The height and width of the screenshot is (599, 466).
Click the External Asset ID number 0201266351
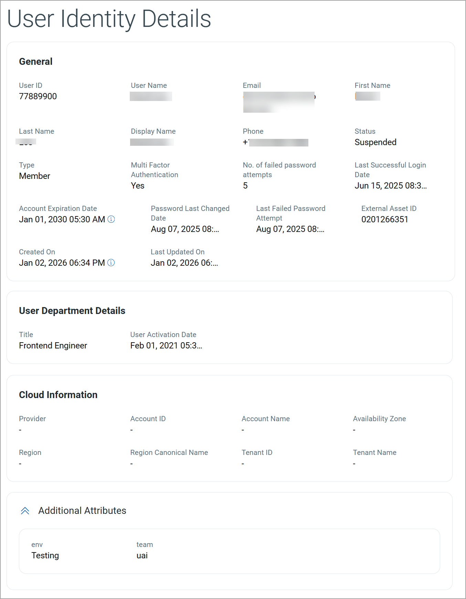[x=384, y=220]
